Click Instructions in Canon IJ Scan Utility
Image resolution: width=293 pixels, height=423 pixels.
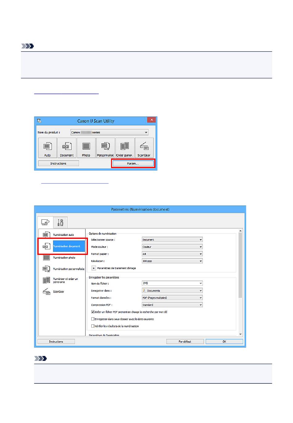tap(58, 163)
